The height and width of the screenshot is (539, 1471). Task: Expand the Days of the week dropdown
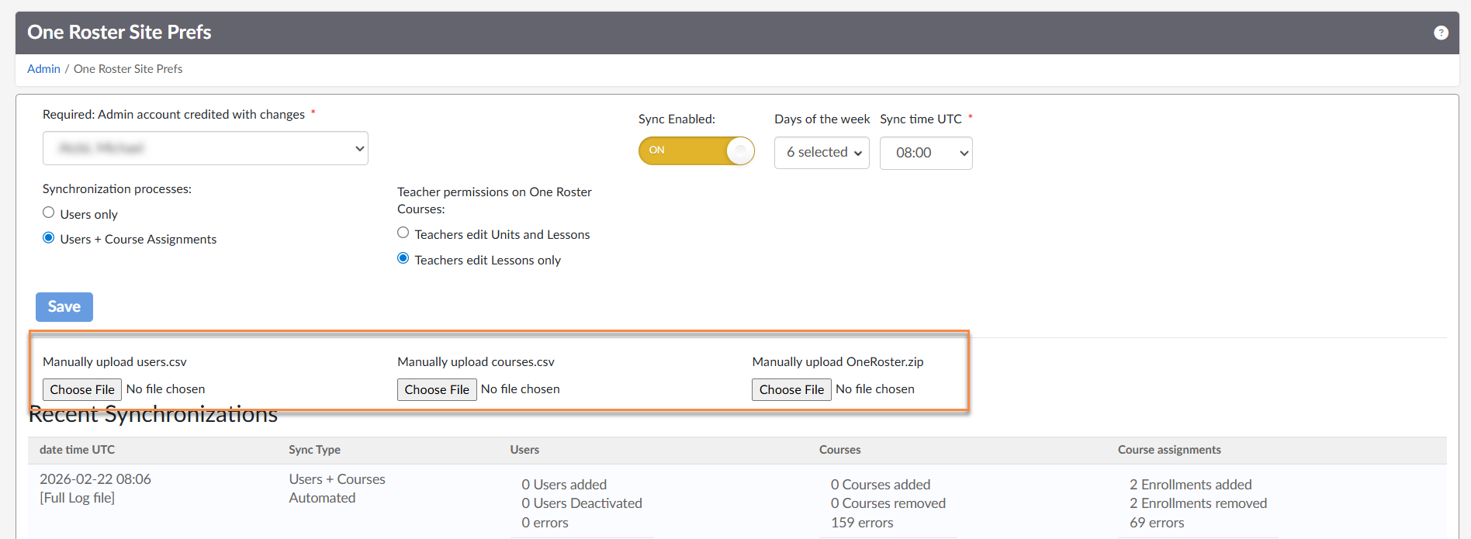tap(822, 153)
